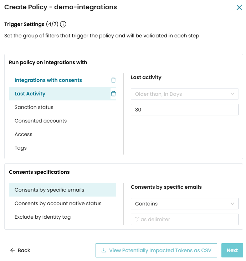The image size is (246, 261).
Task: Select Integrations with consents filter
Action: pyautogui.click(x=48, y=80)
